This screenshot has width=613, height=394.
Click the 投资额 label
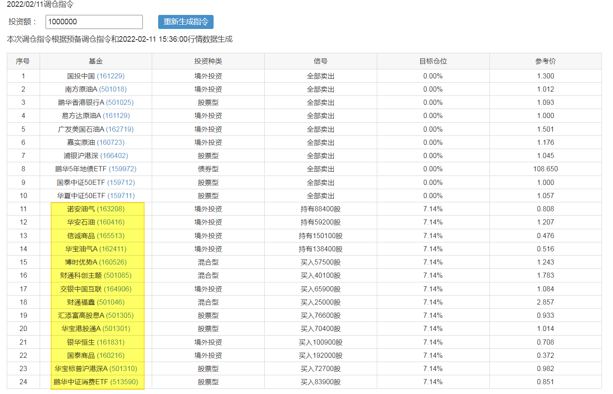[23, 22]
